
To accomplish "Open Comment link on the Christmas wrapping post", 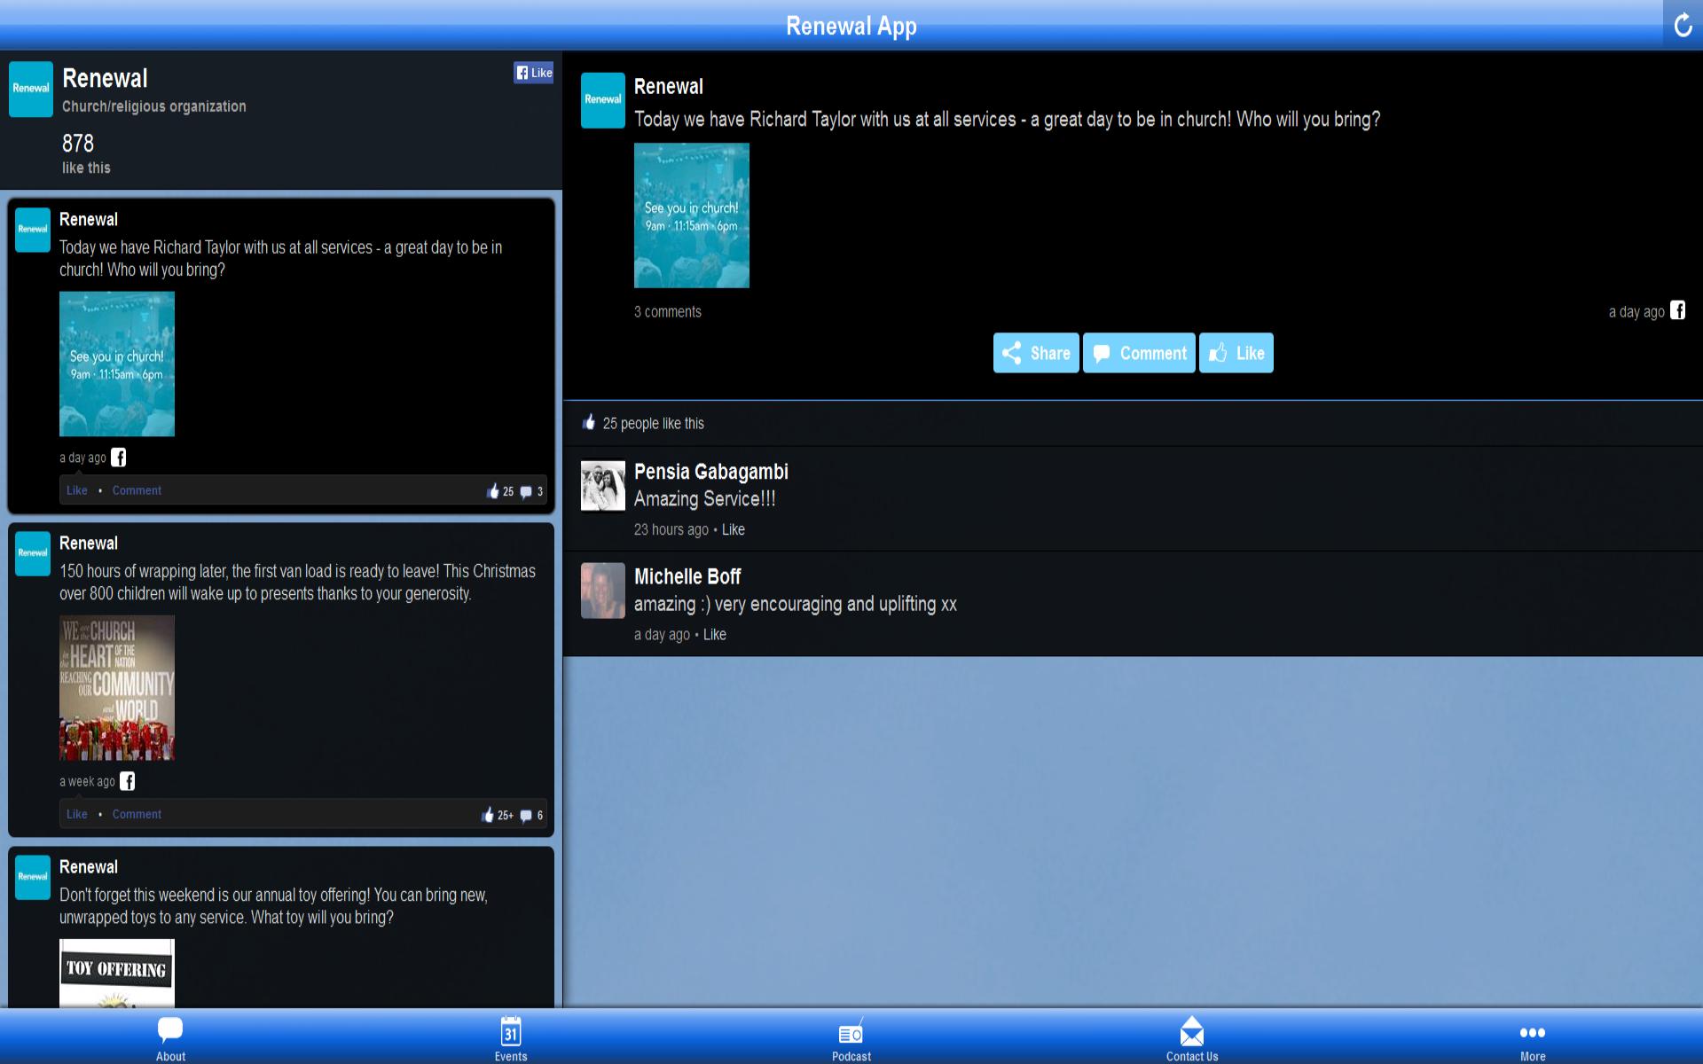I will pyautogui.click(x=136, y=813).
